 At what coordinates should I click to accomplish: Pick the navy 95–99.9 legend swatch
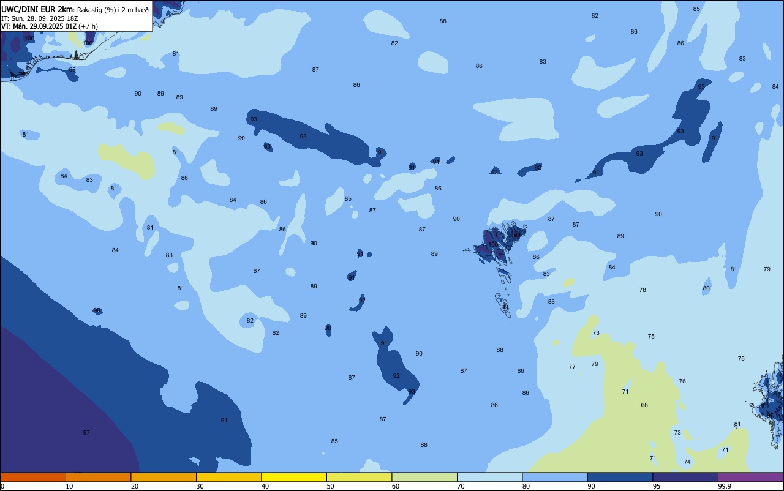tap(685, 477)
